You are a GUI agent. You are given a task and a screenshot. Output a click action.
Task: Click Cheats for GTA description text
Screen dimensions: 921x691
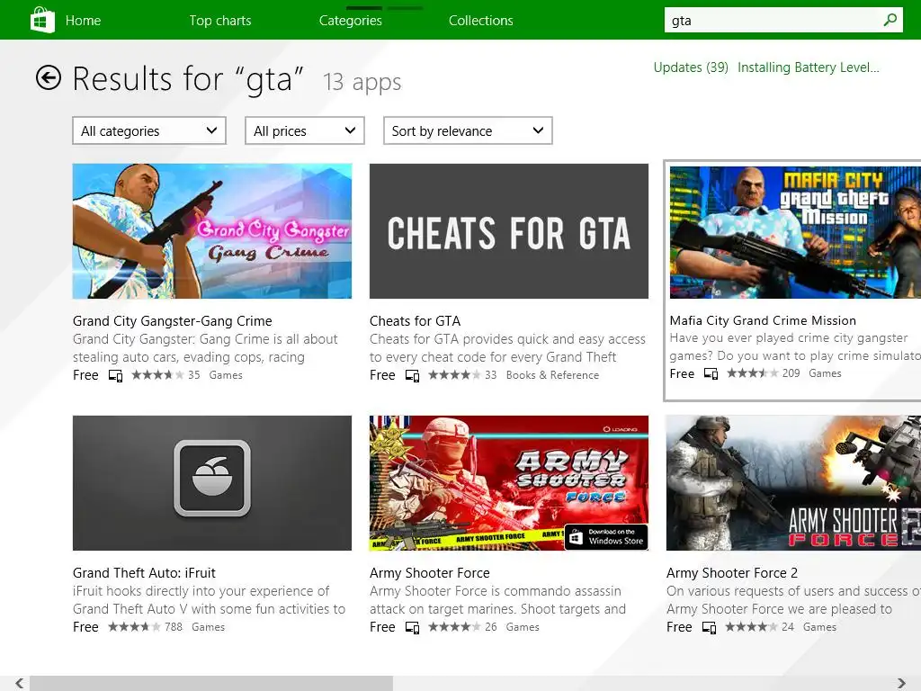(507, 348)
